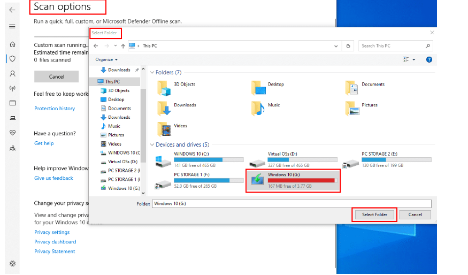The width and height of the screenshot is (468, 275).
Task: Click the Folder name text field
Action: (x=291, y=203)
